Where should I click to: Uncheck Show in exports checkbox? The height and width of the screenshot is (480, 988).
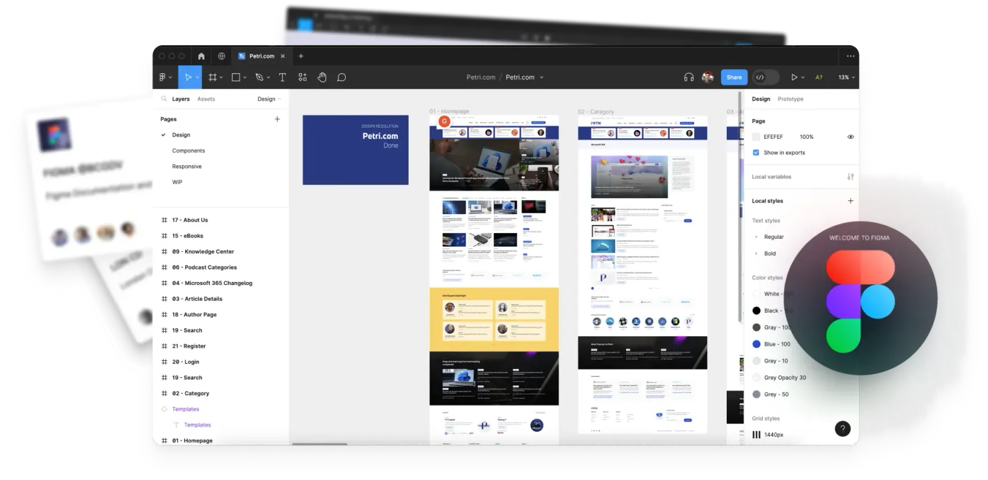[x=756, y=152]
